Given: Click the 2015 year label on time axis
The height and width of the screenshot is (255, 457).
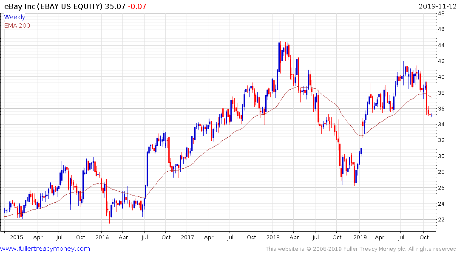Looking at the screenshot, I should (16, 237).
